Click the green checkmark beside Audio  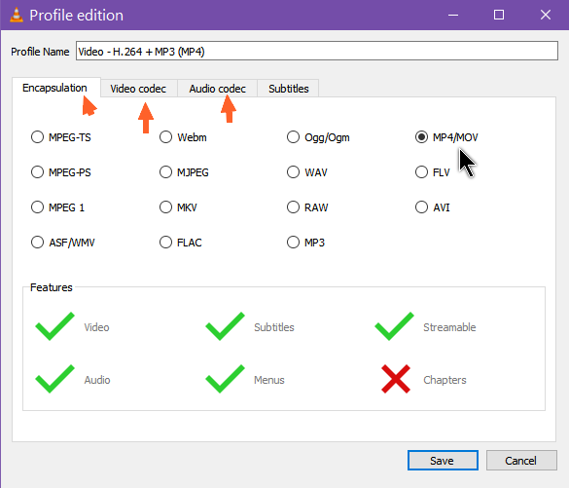54,379
